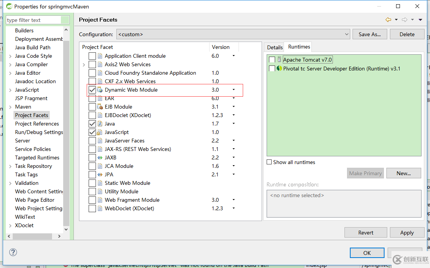Expand the Axis2 Web Services facet
This screenshot has width=430, height=268.
84,65
